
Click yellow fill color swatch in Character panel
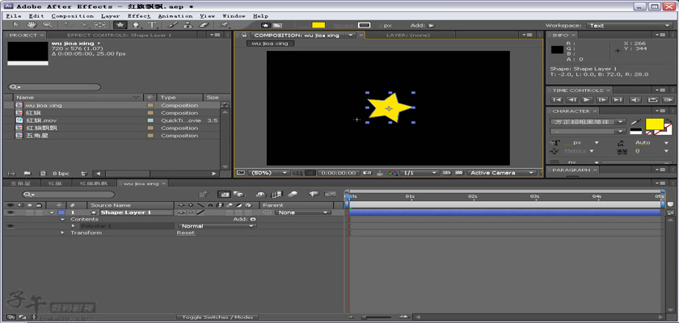[654, 124]
